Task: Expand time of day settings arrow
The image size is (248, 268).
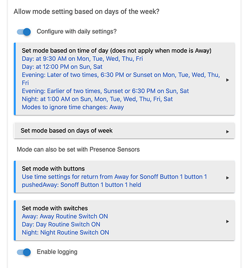Action: [227, 80]
